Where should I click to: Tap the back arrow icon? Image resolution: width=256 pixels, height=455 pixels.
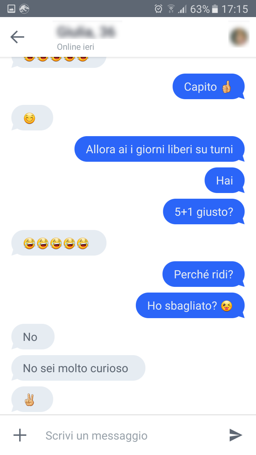coord(17,37)
